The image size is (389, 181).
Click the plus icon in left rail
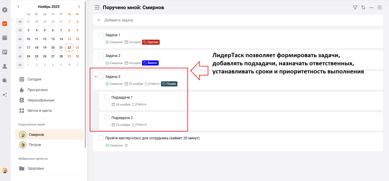coord(5,10)
